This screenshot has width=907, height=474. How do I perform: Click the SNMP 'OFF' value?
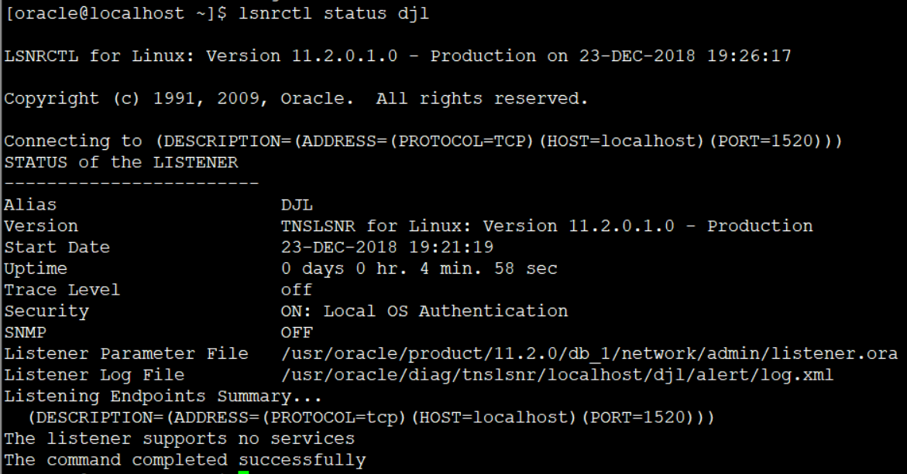click(x=297, y=332)
